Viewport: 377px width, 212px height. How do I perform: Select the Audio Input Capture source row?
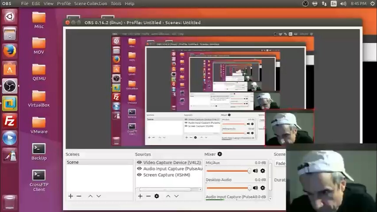169,169
